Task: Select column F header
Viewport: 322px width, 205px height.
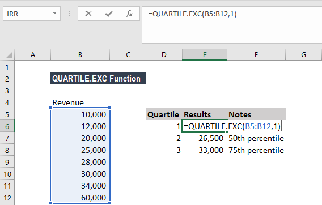Action: pos(256,55)
